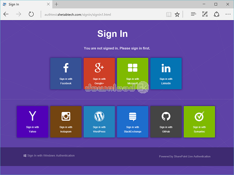Click the Symantec checkmark logo icon

[199, 116]
